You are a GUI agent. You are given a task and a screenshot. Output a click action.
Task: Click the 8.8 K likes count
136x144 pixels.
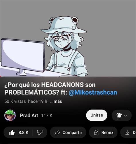tap(24, 133)
